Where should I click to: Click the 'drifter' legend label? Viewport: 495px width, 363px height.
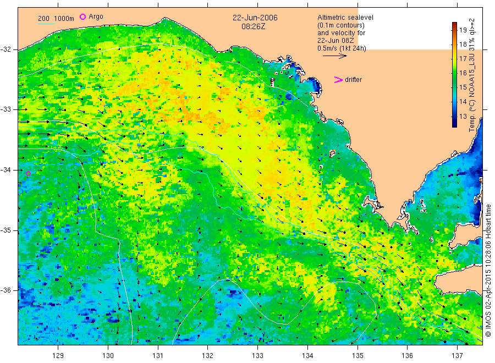[x=353, y=80]
